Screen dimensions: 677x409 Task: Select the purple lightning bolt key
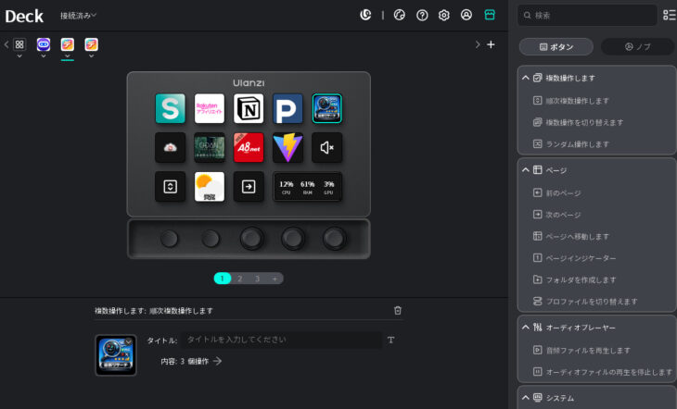pos(287,148)
